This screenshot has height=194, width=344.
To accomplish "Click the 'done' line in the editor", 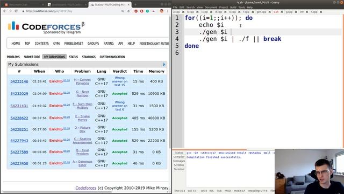I will (192, 46).
